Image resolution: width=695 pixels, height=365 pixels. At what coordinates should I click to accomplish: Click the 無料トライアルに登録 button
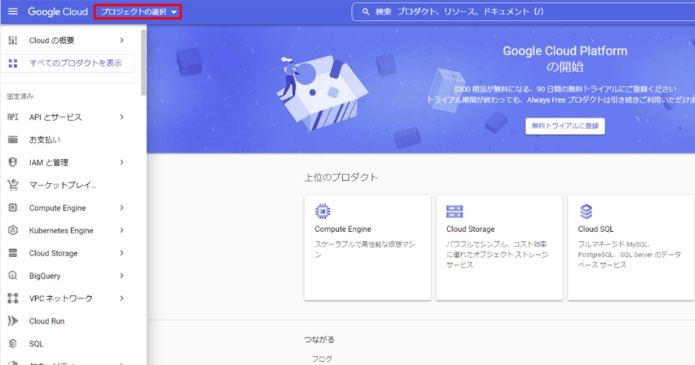565,126
